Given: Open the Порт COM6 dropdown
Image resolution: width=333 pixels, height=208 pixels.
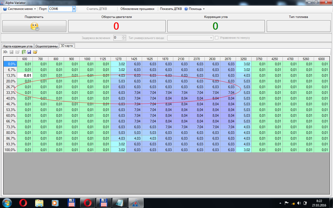Looking at the screenshot, I should coord(74,9).
